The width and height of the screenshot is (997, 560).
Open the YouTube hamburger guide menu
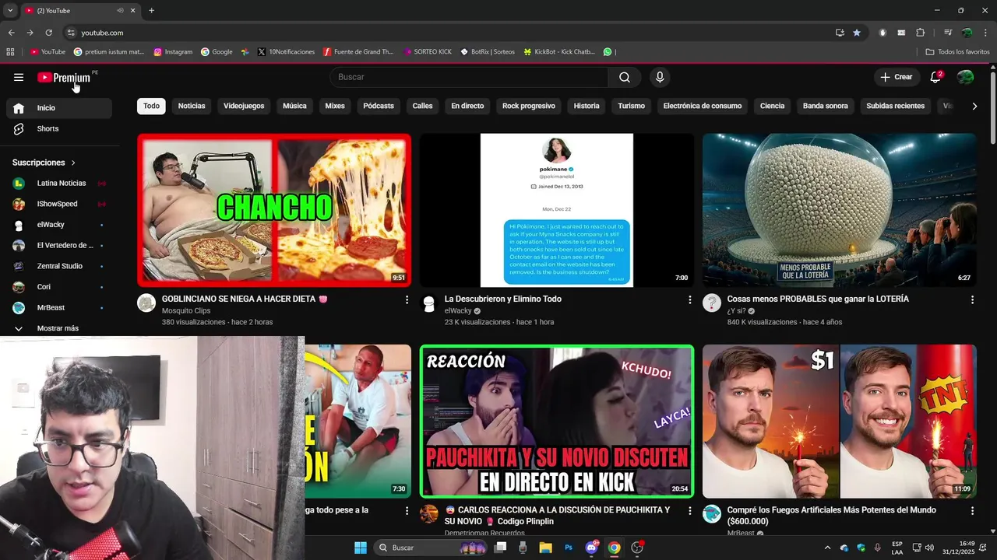coord(19,77)
